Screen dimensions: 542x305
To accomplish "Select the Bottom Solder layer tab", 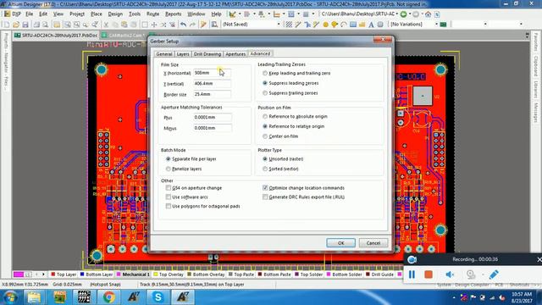I will tap(344, 274).
